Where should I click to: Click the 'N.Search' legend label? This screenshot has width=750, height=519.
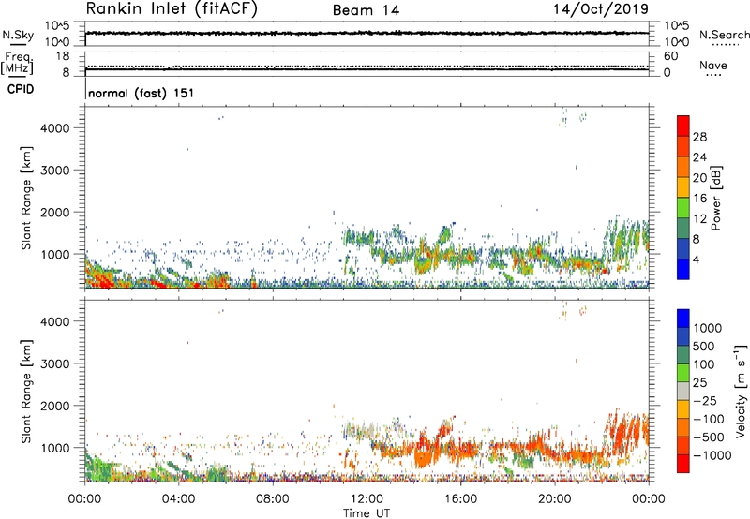[x=724, y=35]
